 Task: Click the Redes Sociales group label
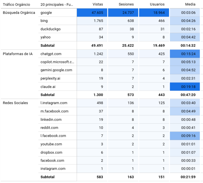click(15, 103)
